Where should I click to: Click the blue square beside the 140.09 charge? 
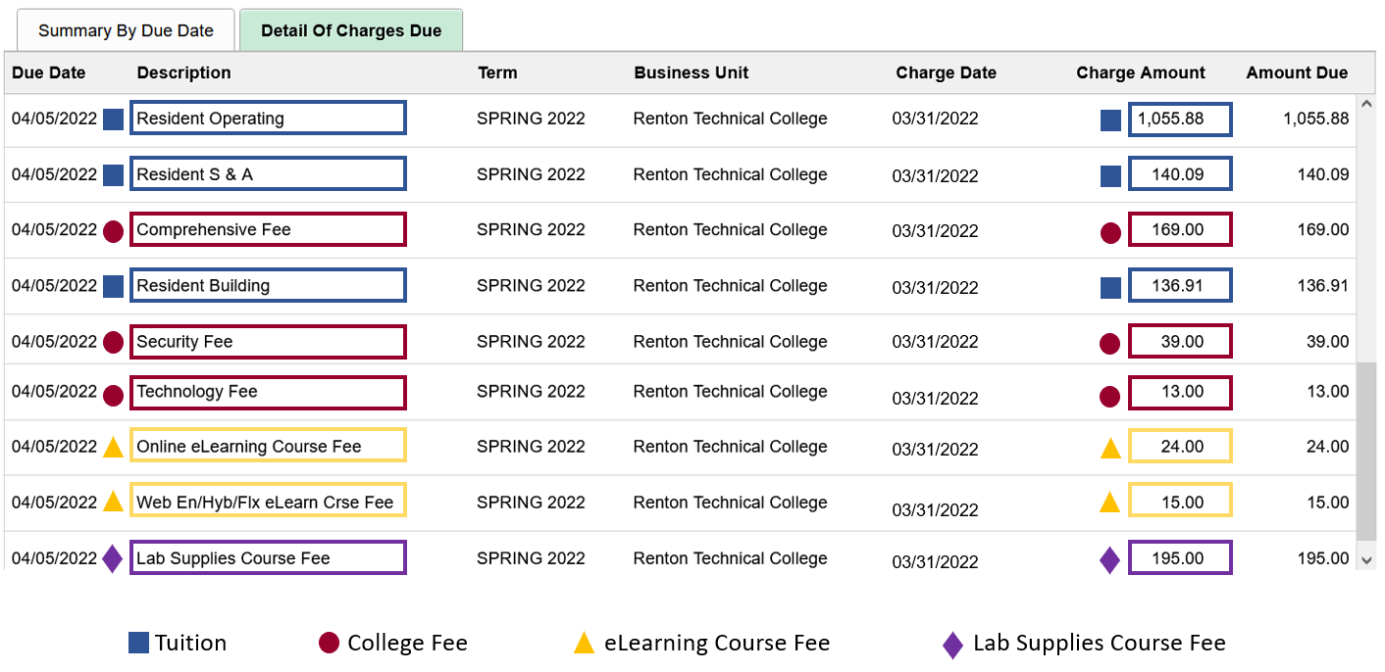coord(1109,173)
